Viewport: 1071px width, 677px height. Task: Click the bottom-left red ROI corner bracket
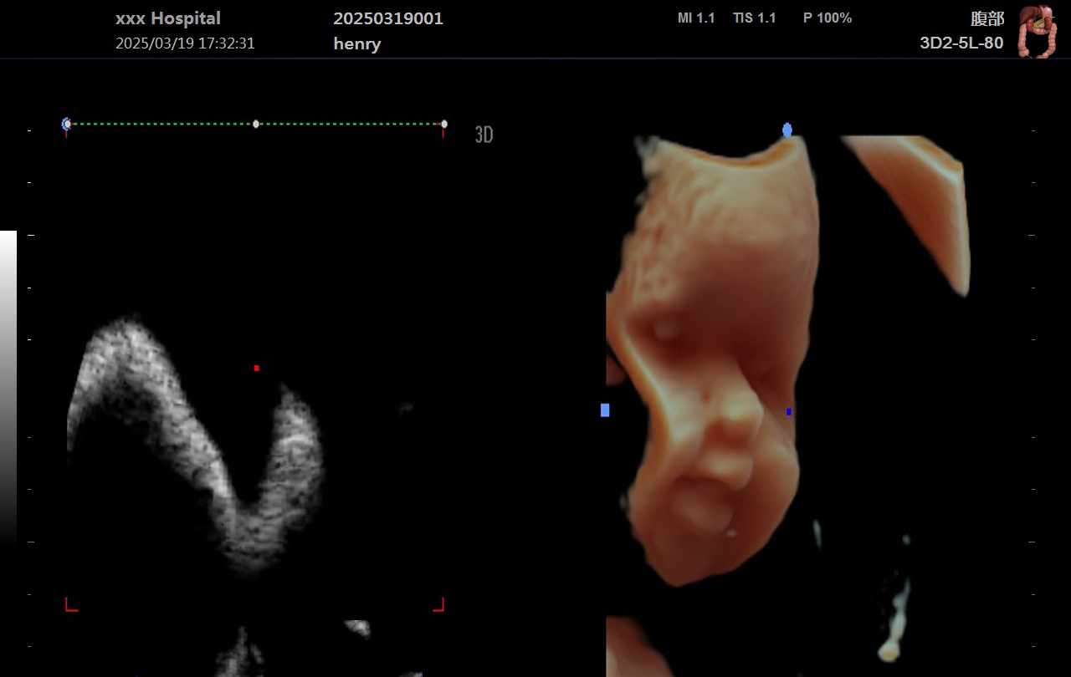(x=70, y=603)
